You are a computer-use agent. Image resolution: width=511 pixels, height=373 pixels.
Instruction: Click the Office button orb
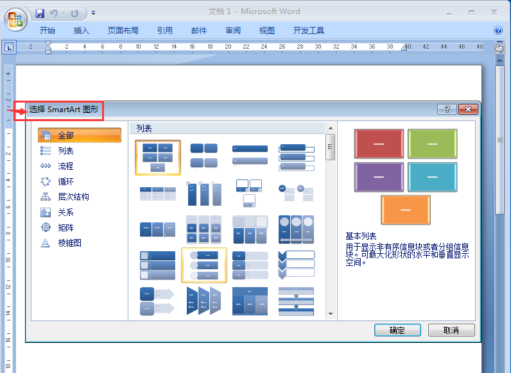point(15,19)
